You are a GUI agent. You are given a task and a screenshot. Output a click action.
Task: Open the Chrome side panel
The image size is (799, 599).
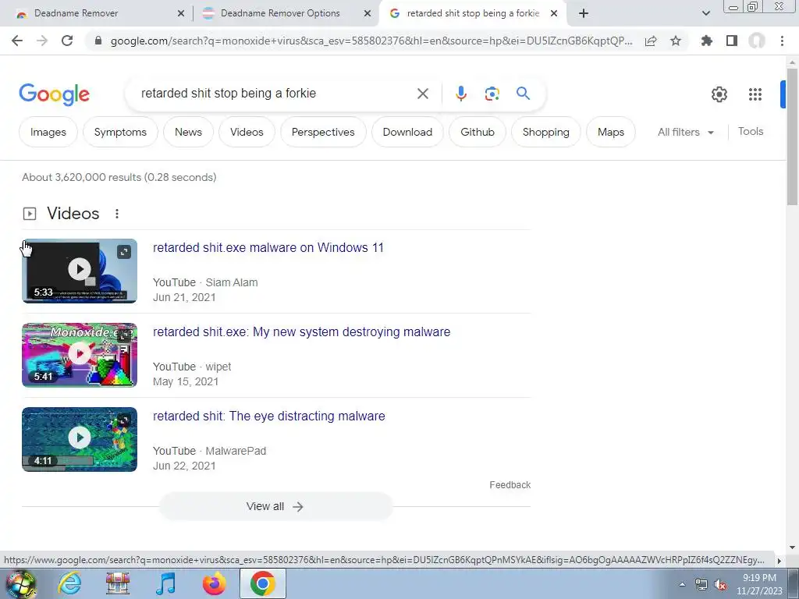click(732, 41)
